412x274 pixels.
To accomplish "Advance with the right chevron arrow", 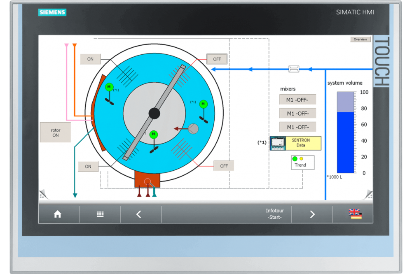I will (312, 214).
